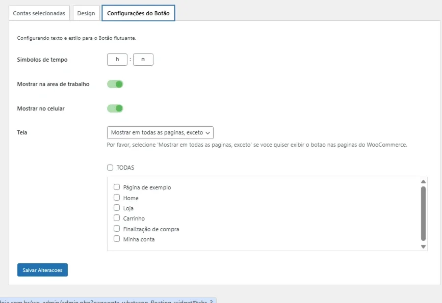The width and height of the screenshot is (442, 303).
Task: Disable the Mostrar no celular switch
Action: tap(115, 108)
